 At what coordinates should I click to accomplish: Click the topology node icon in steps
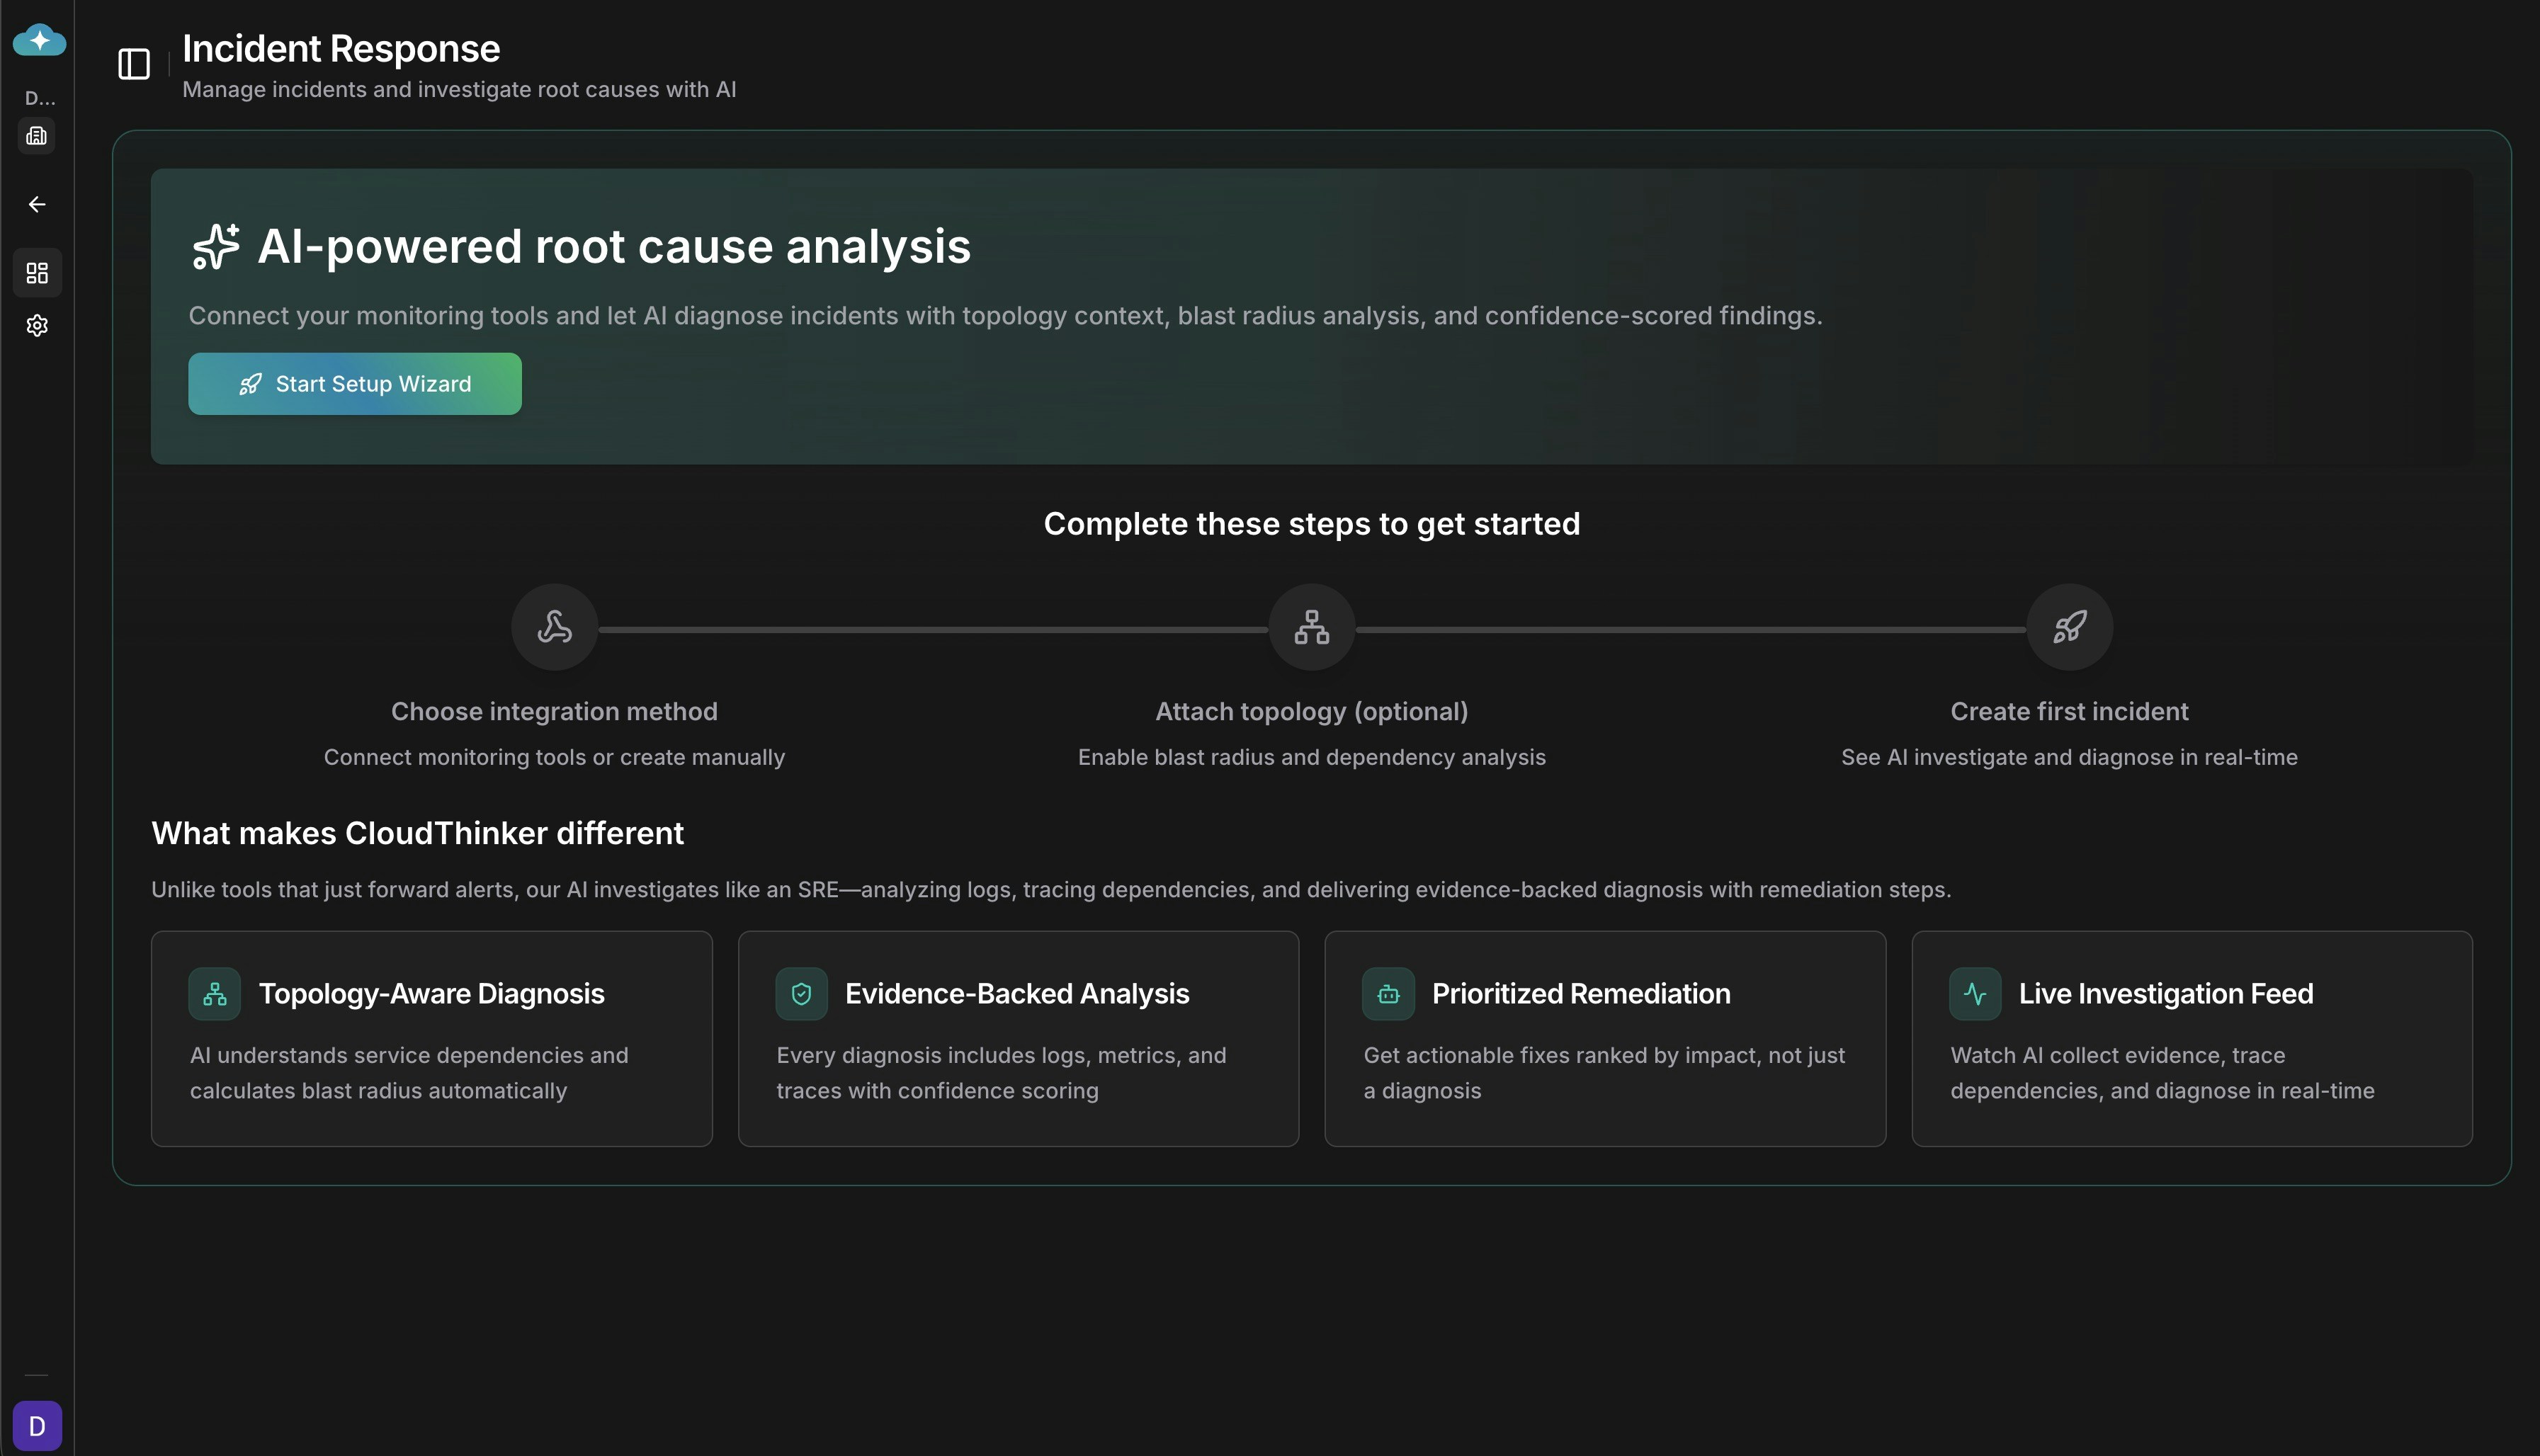click(1311, 627)
